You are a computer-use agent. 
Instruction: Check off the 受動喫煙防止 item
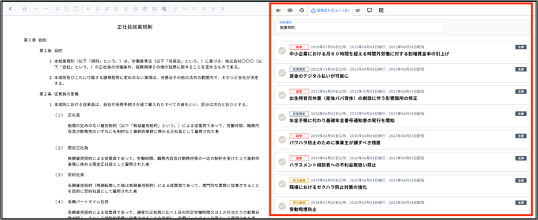pos(282,206)
